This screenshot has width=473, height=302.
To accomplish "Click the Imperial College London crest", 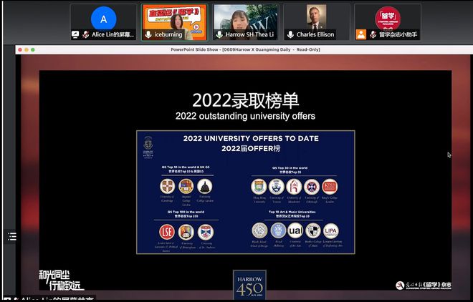I will [x=186, y=186].
